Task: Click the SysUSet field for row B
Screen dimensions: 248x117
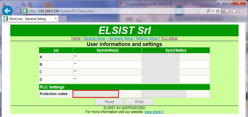Action: click(x=161, y=64)
